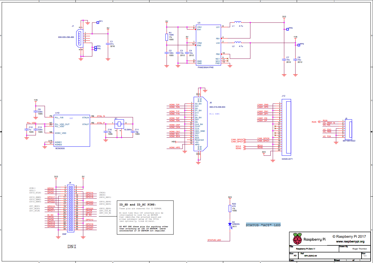Click test point PP8 marker
This screenshot has width=373, height=263.
[x=287, y=29]
